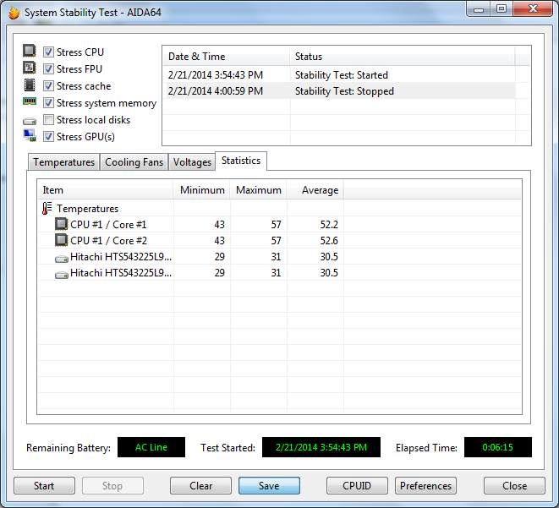The image size is (559, 508).
Task: Click the 52.2 average value
Action: (x=329, y=225)
